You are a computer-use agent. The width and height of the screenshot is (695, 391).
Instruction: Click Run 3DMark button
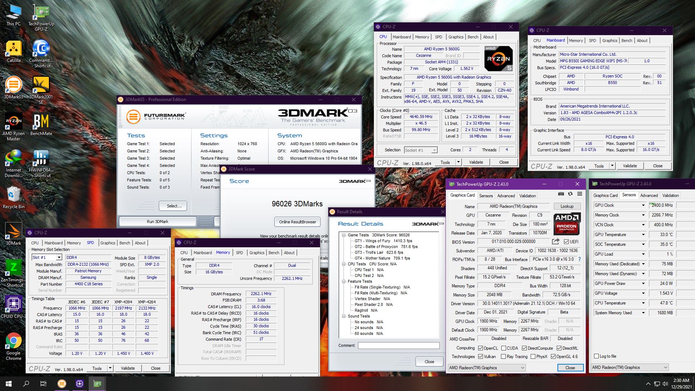point(157,222)
